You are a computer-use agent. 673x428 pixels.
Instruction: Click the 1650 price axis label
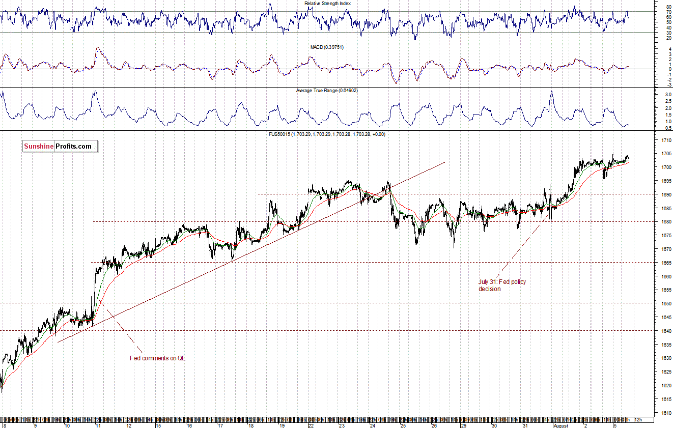tap(666, 304)
